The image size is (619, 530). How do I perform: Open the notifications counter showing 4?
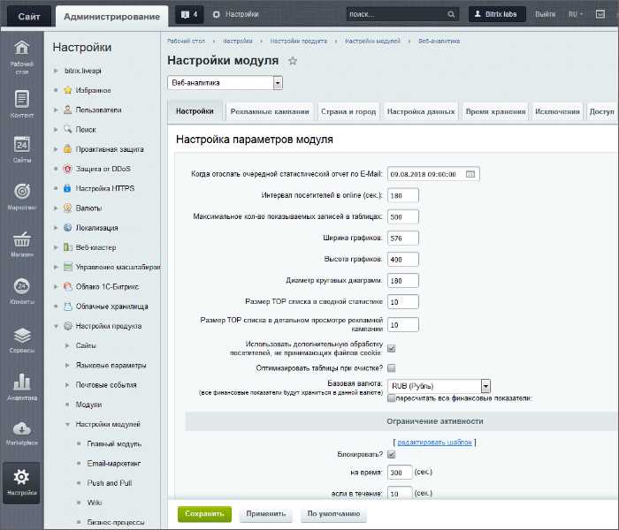click(189, 15)
